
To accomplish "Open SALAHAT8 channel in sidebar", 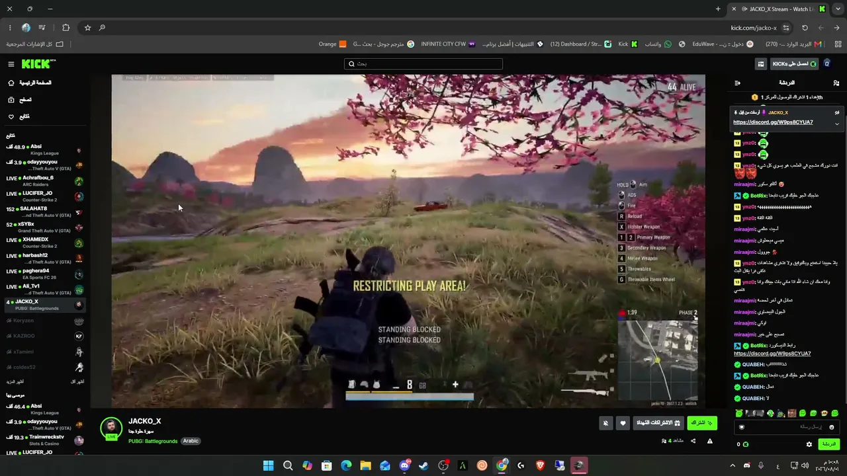I will (x=44, y=212).
